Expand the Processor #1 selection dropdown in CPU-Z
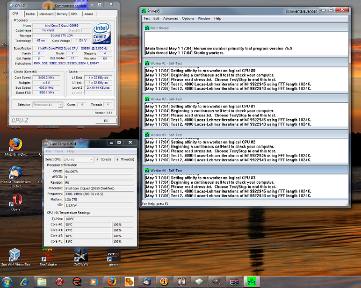The image size is (361, 288). click(60, 105)
